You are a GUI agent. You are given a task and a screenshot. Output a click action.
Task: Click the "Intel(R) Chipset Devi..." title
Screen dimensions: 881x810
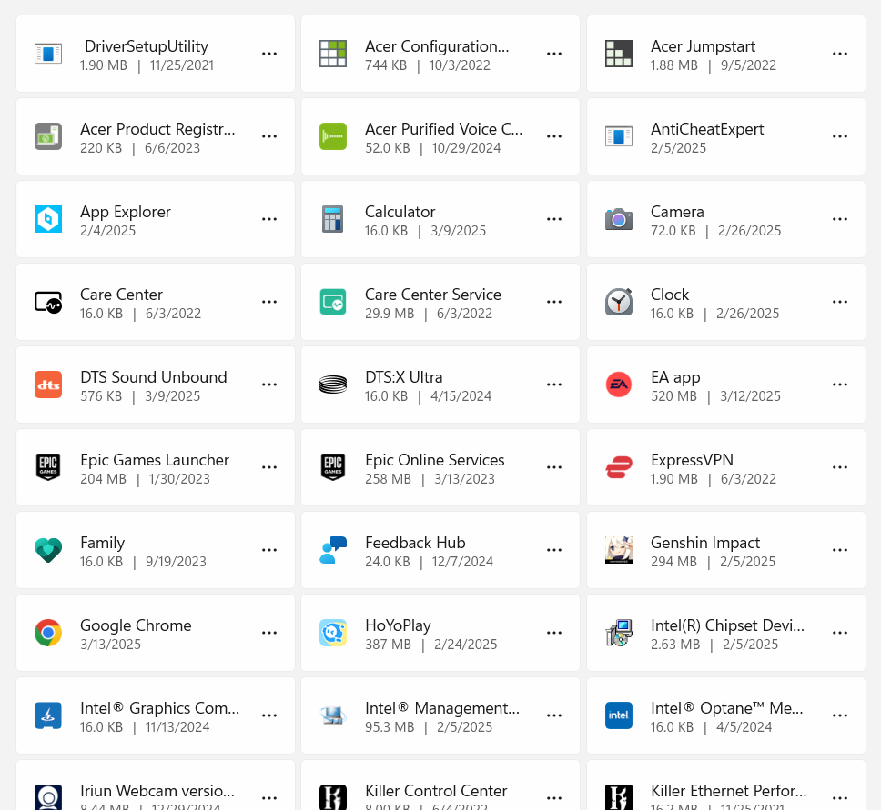tap(727, 625)
